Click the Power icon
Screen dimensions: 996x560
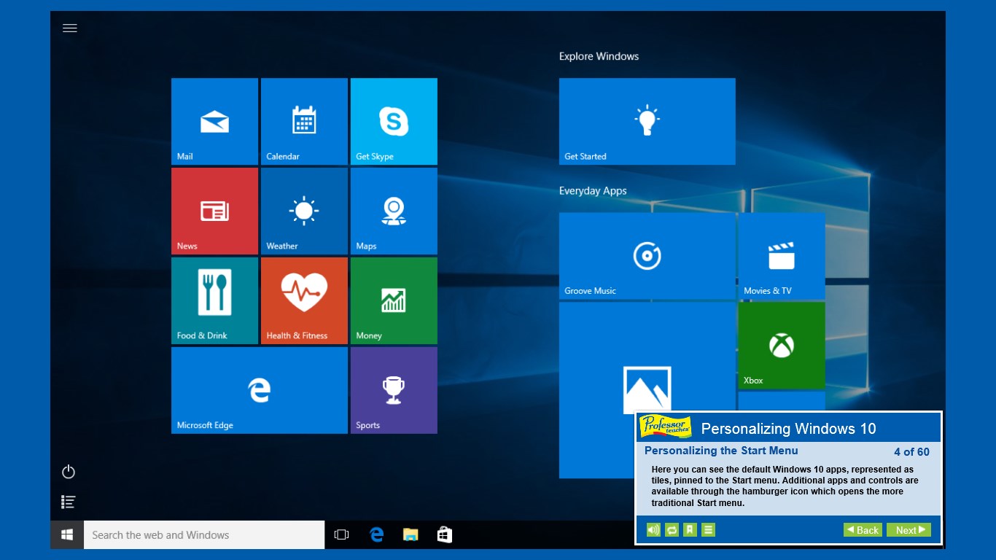click(x=69, y=472)
